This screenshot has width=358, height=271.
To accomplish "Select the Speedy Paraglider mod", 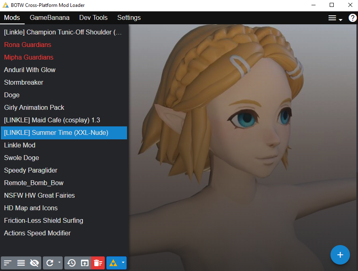I will (64, 171).
